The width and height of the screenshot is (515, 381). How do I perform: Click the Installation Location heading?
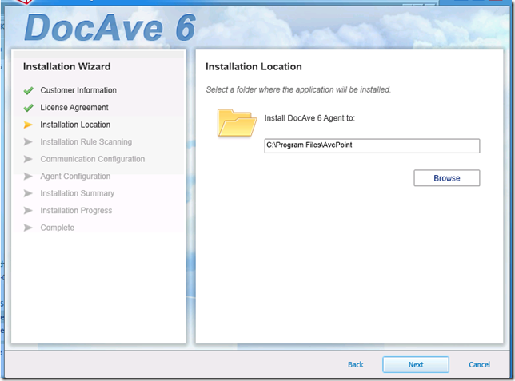(x=254, y=66)
